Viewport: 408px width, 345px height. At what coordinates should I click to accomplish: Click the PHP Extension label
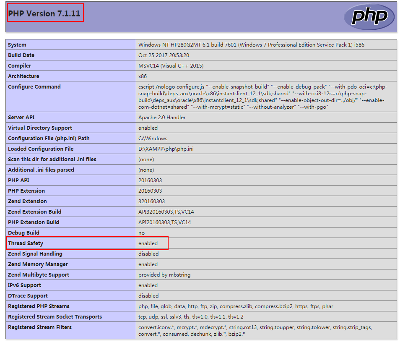click(26, 191)
